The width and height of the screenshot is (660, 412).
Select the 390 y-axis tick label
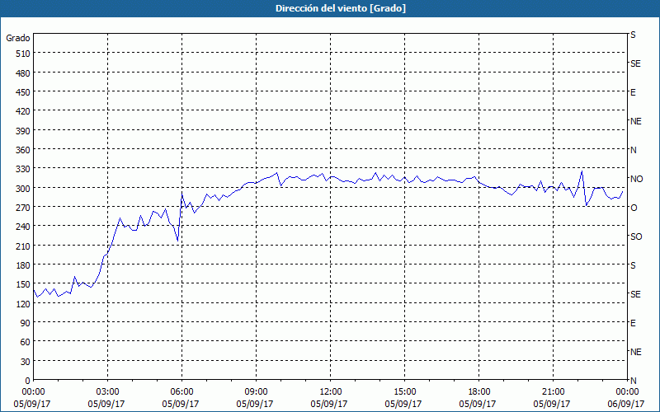tap(23, 131)
